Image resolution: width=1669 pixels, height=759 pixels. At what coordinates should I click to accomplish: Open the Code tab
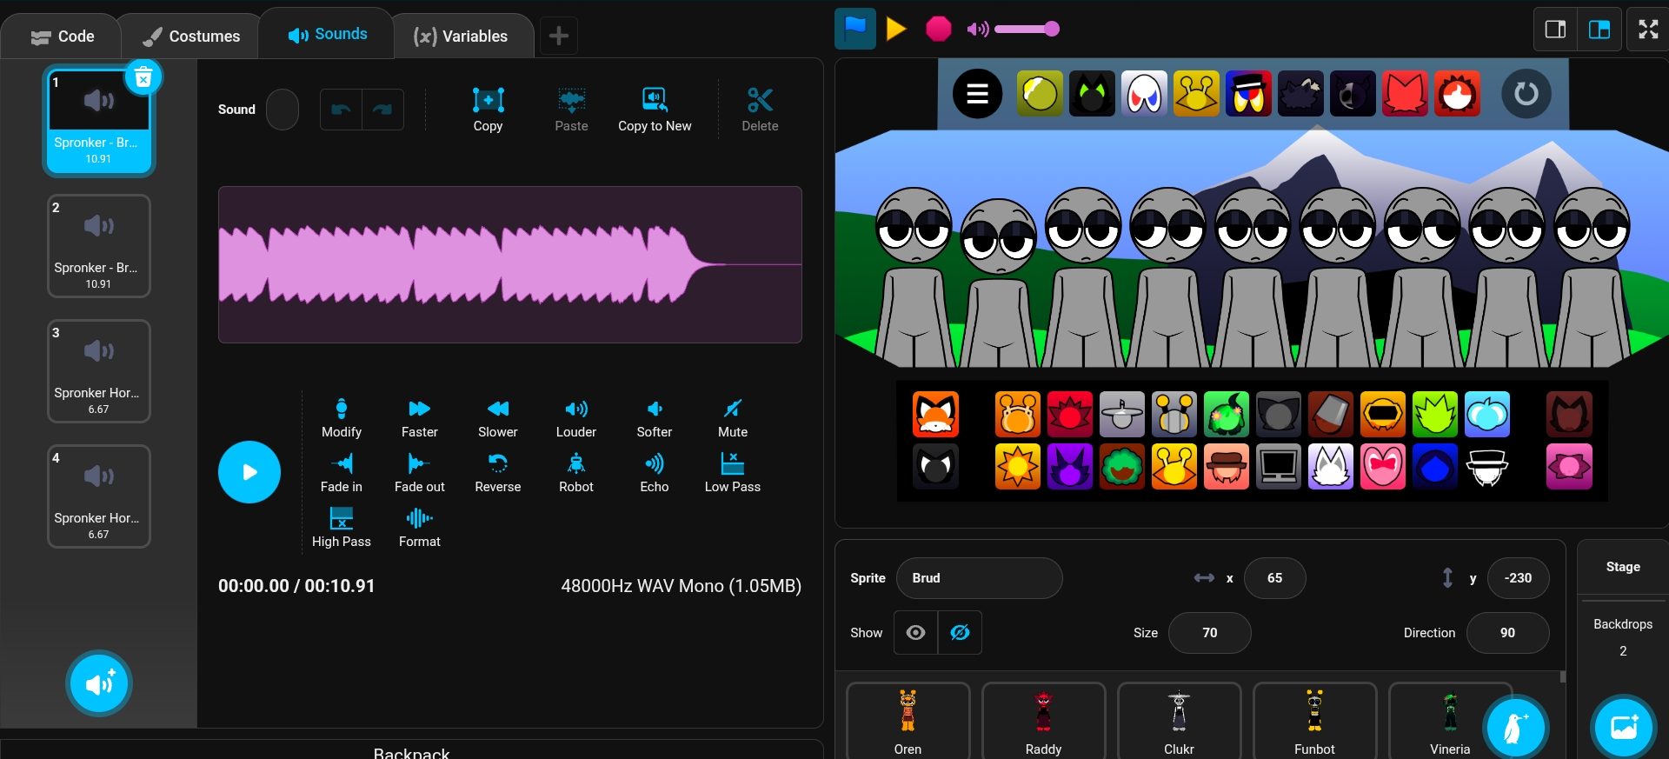point(63,37)
